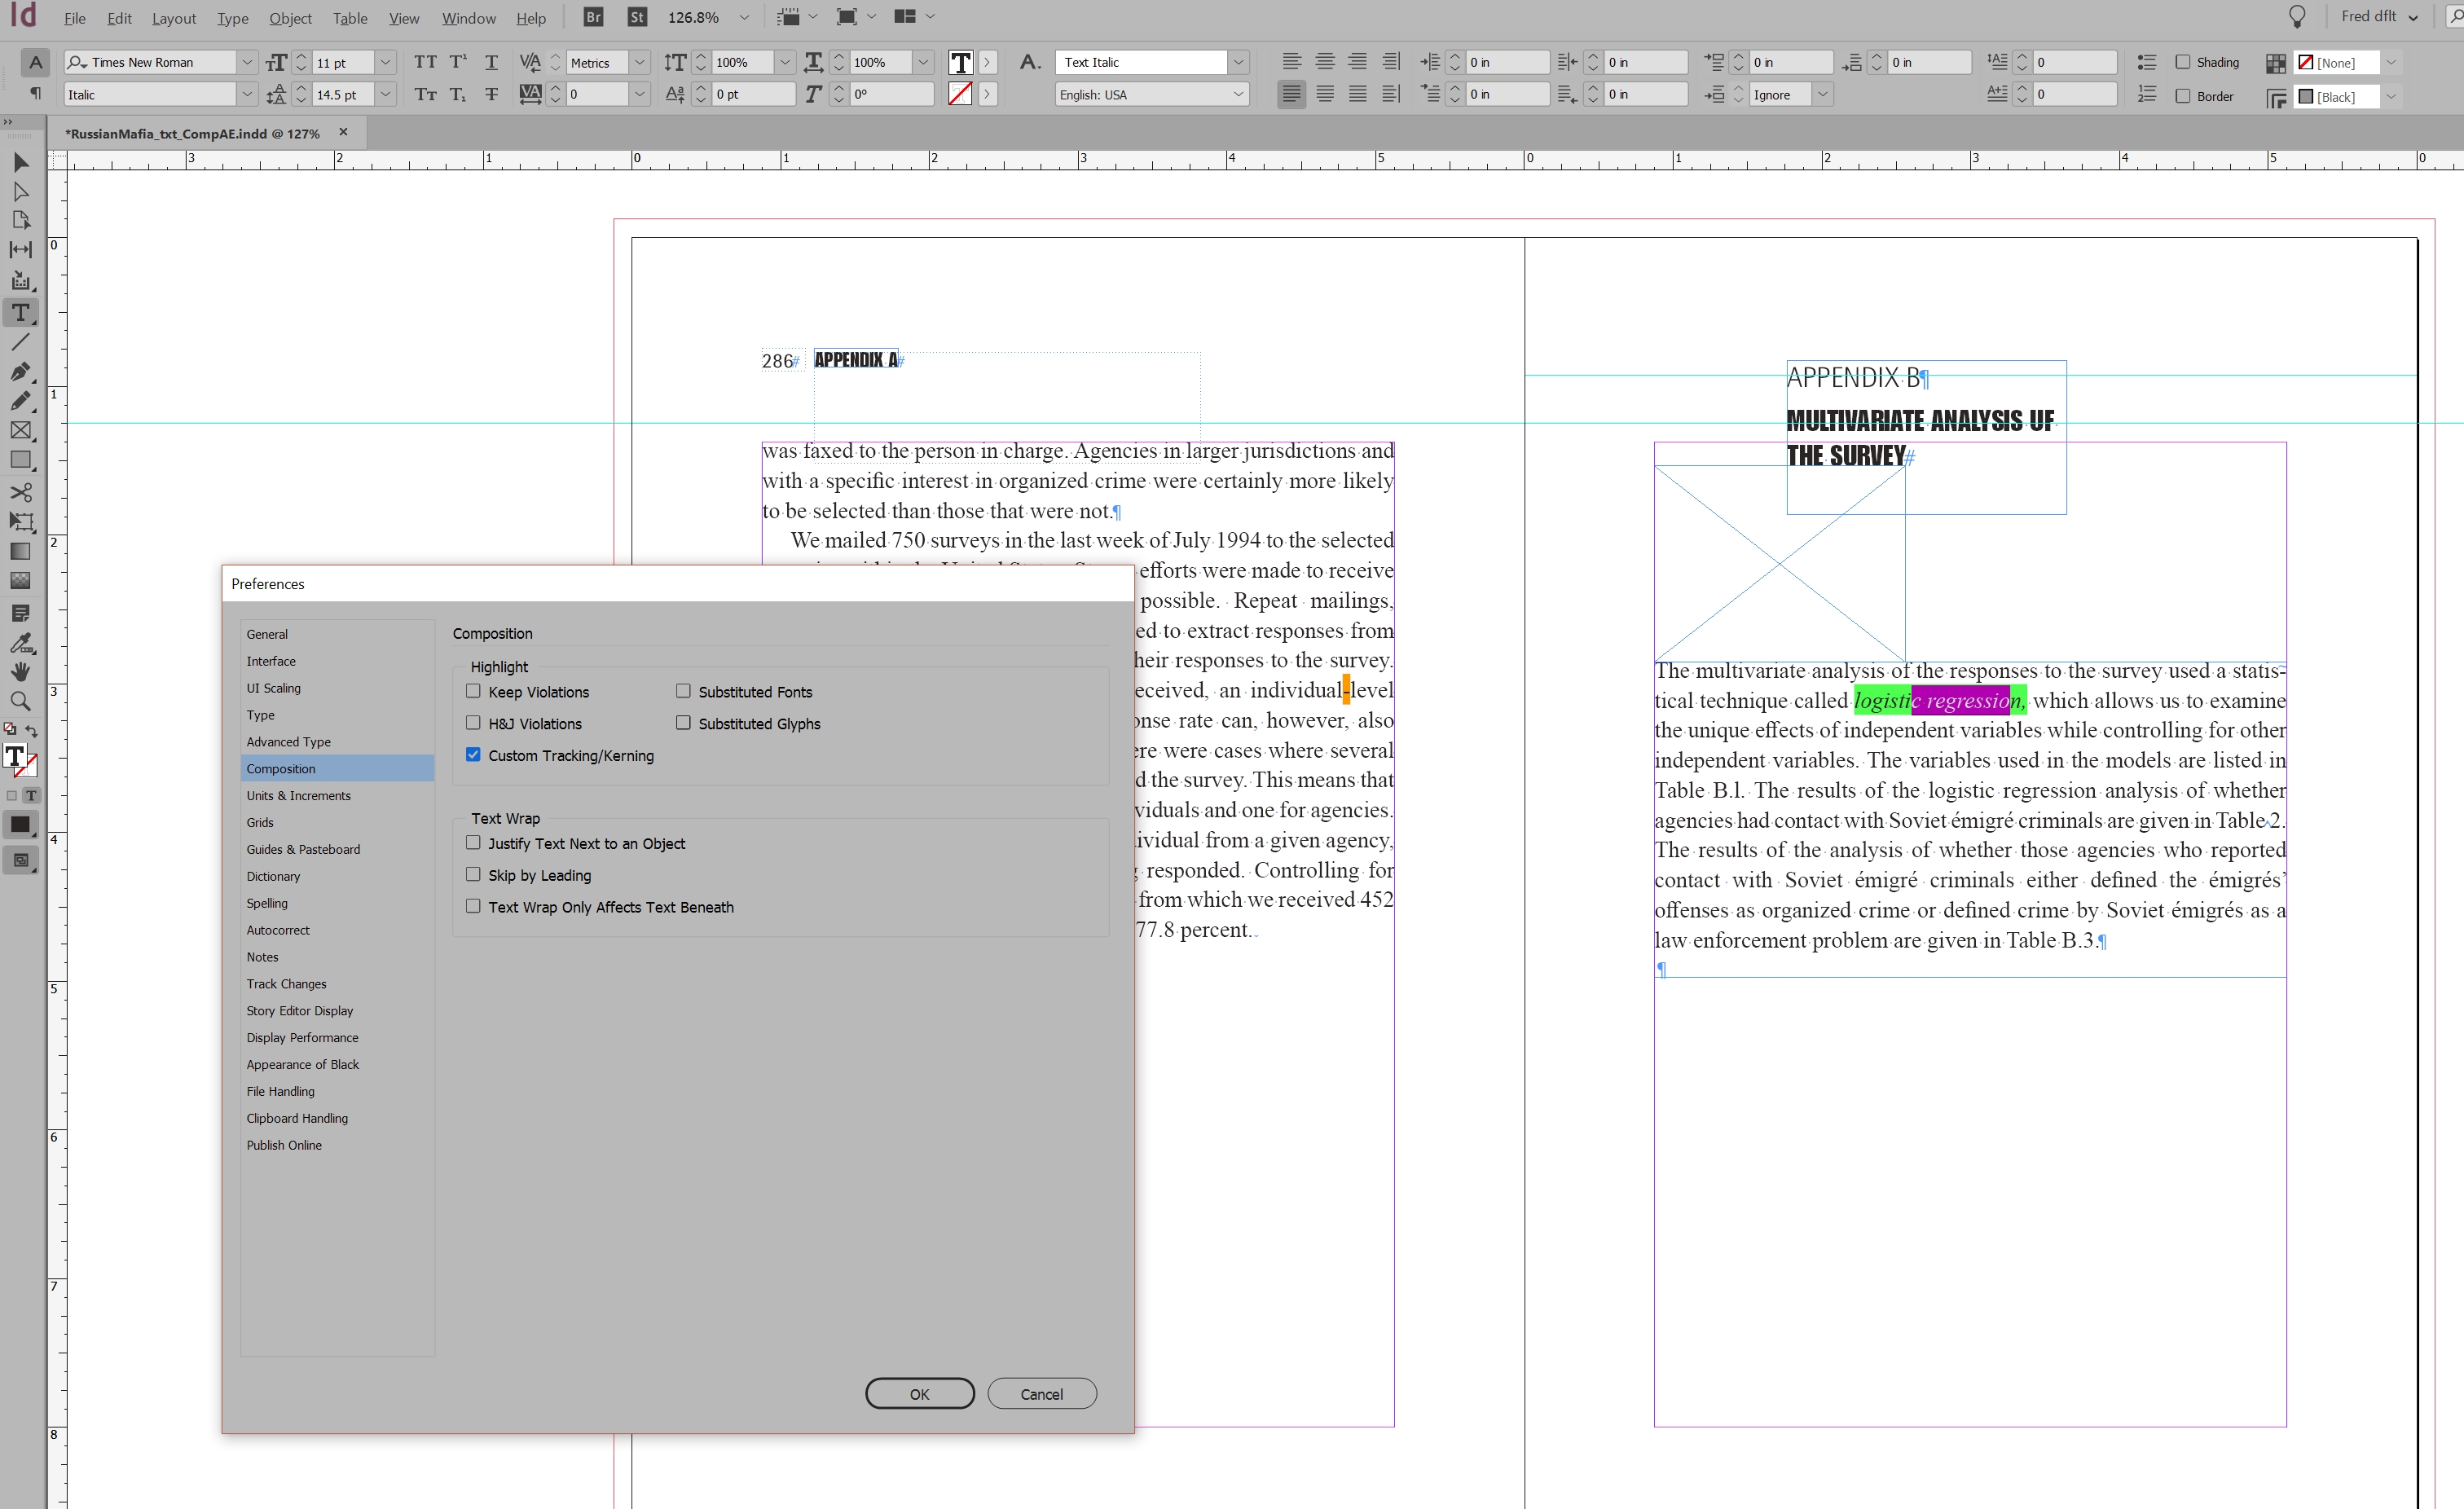Apply Strikethrough formatting

(491, 94)
